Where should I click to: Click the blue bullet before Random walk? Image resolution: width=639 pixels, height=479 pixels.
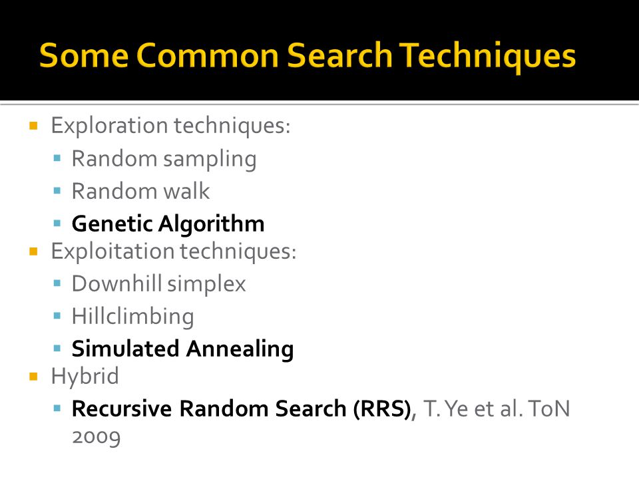coord(57,191)
